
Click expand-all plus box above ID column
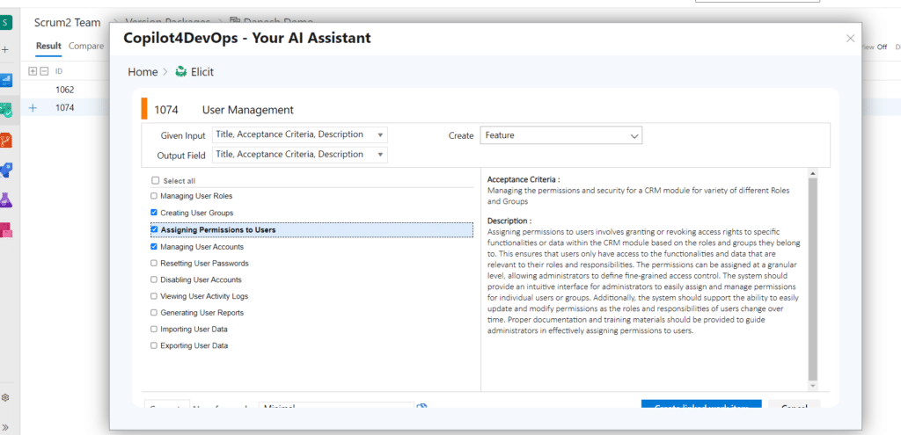[33, 71]
